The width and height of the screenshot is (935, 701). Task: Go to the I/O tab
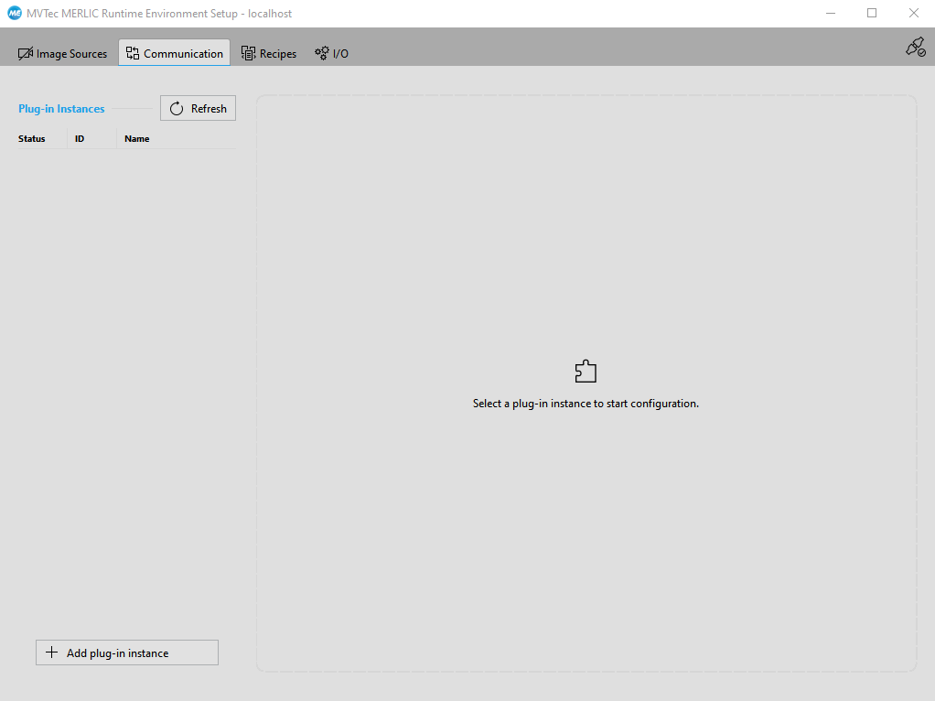332,54
